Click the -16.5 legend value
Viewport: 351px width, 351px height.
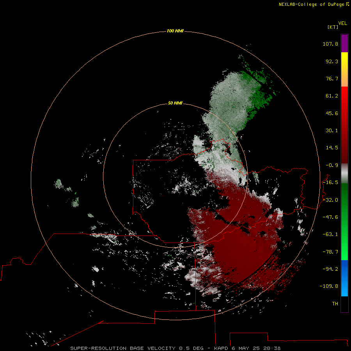coord(330,183)
